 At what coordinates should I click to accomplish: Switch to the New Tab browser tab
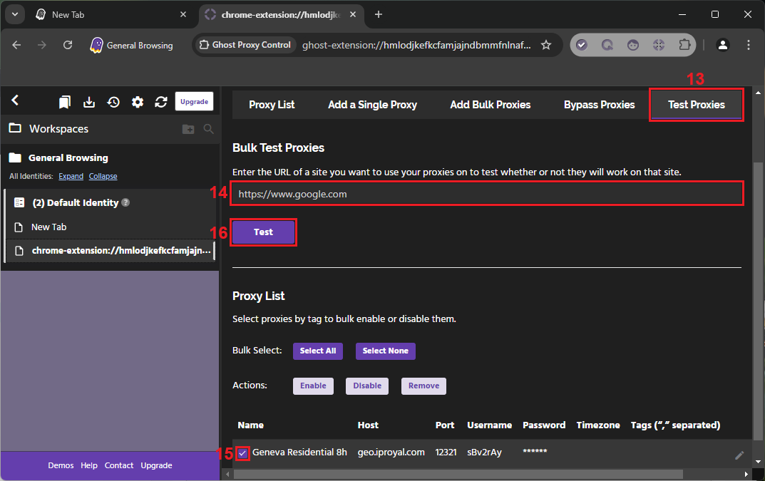coord(110,15)
